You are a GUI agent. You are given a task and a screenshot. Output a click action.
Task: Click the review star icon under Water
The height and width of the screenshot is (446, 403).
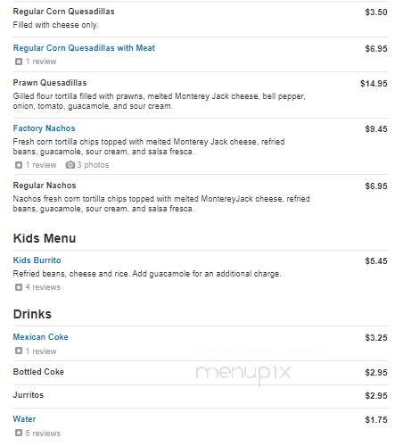19,433
